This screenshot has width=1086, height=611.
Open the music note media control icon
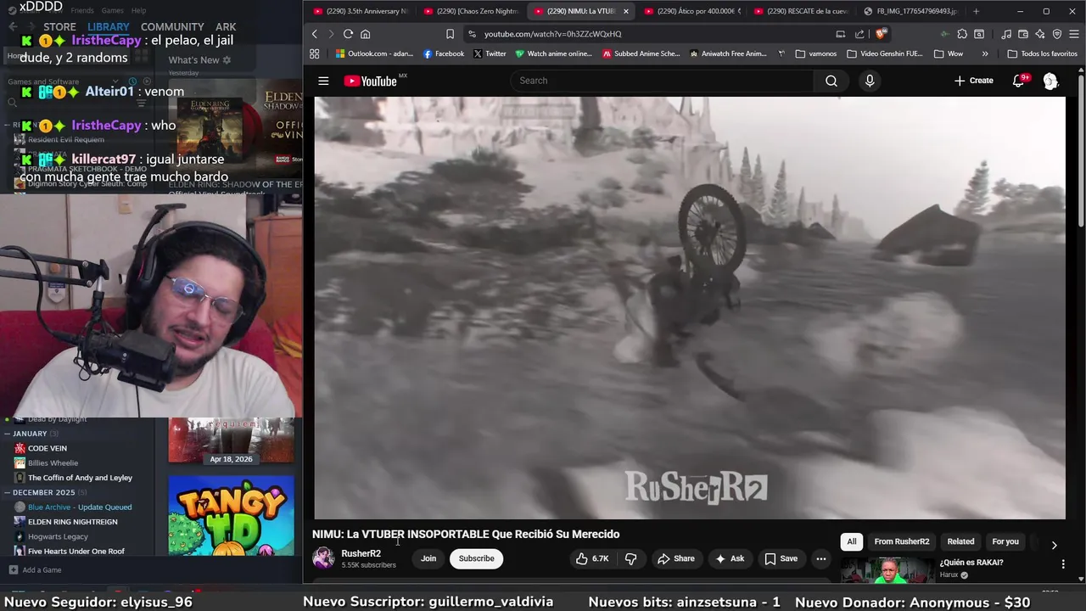click(x=1006, y=34)
